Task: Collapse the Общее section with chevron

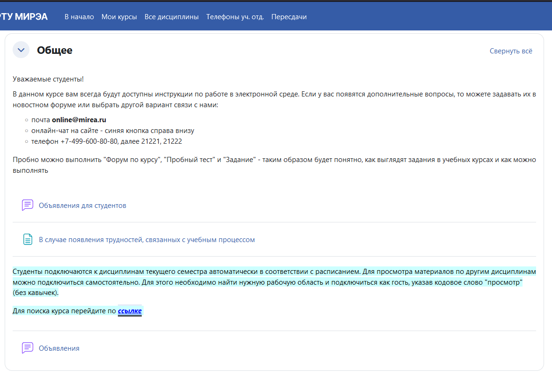Action: click(21, 50)
